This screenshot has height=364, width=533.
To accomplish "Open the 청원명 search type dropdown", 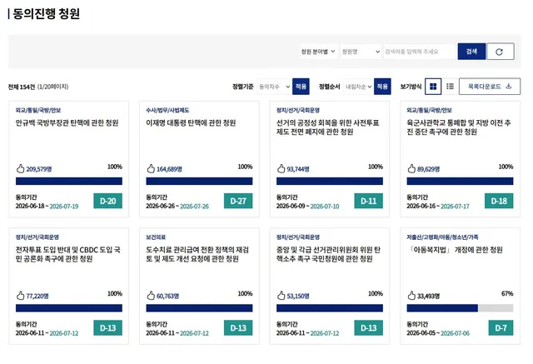I will (x=361, y=52).
